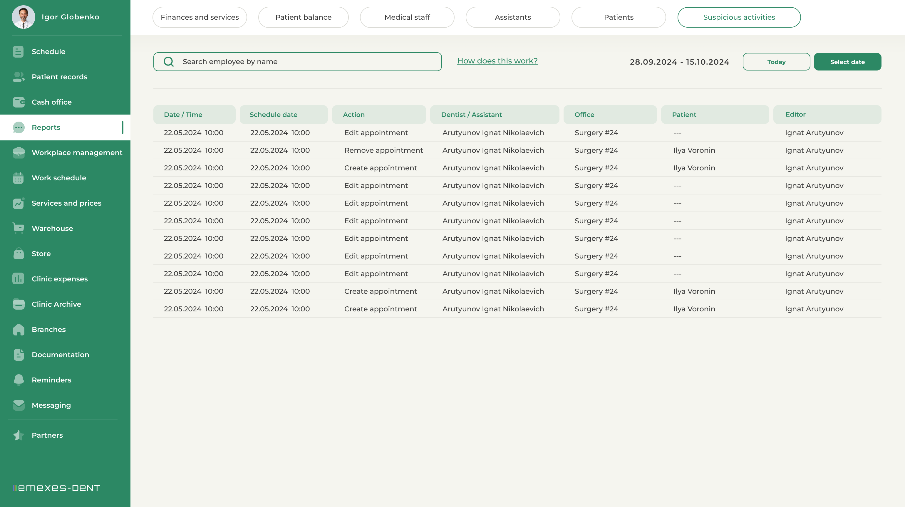Click the Services and prices chart icon
The height and width of the screenshot is (507, 905).
click(x=18, y=203)
